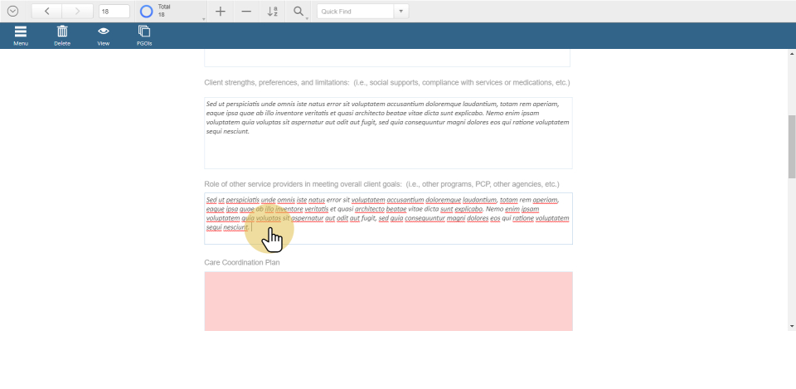796x389 pixels.
Task: Add a new record with plus icon
Action: pos(220,12)
